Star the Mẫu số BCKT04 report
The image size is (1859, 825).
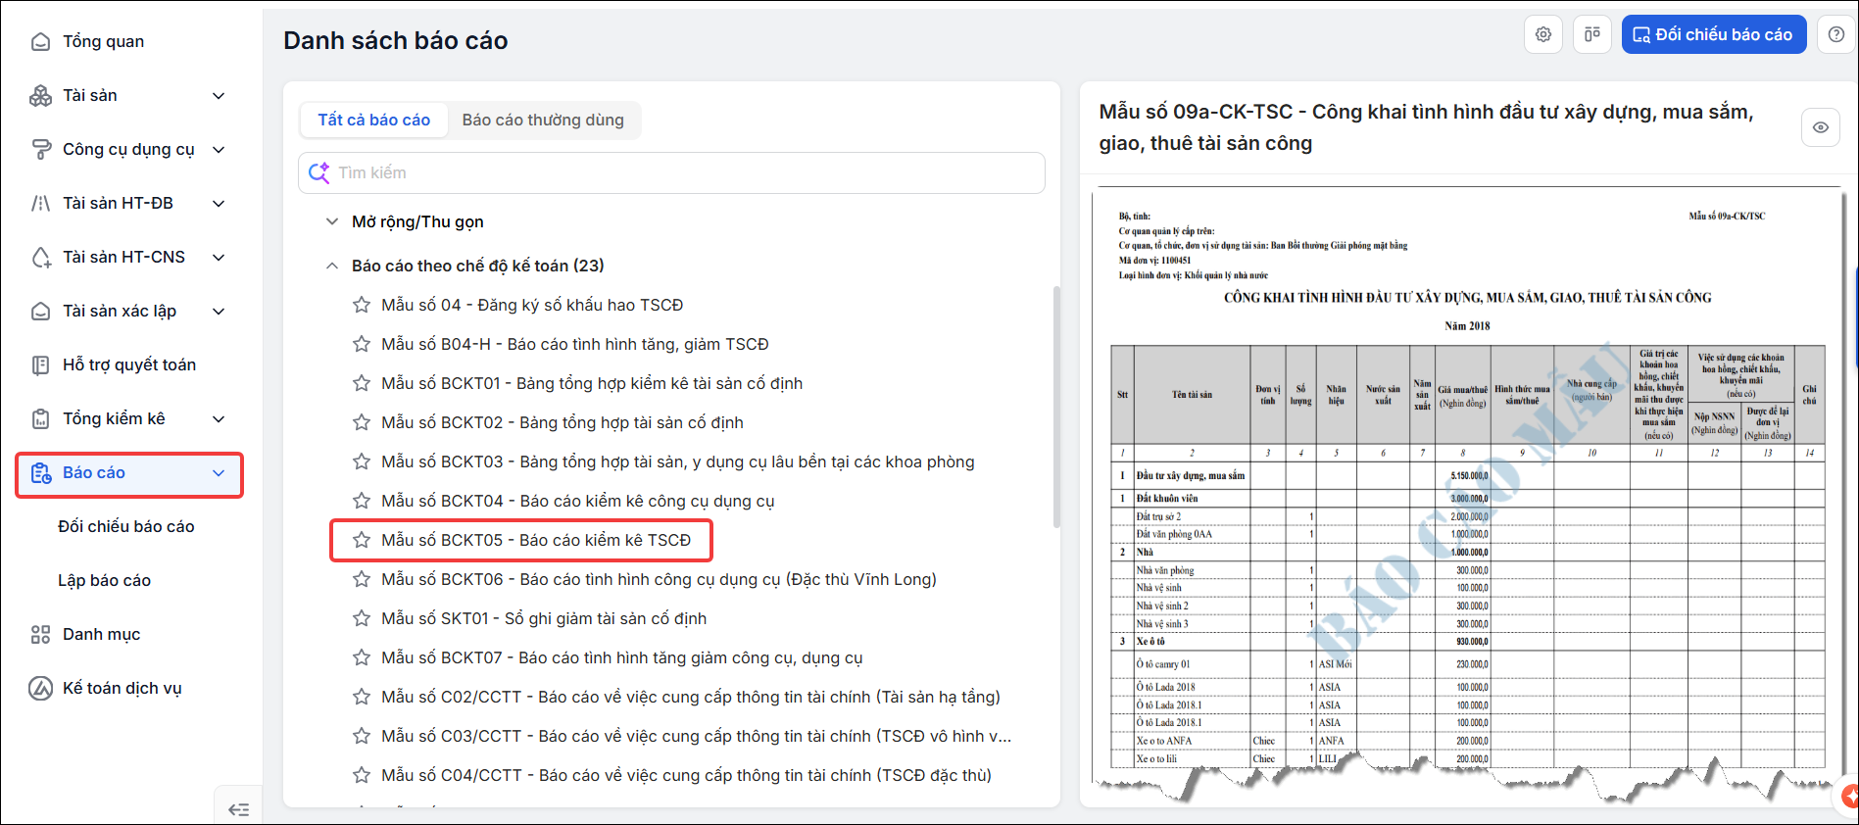click(362, 501)
